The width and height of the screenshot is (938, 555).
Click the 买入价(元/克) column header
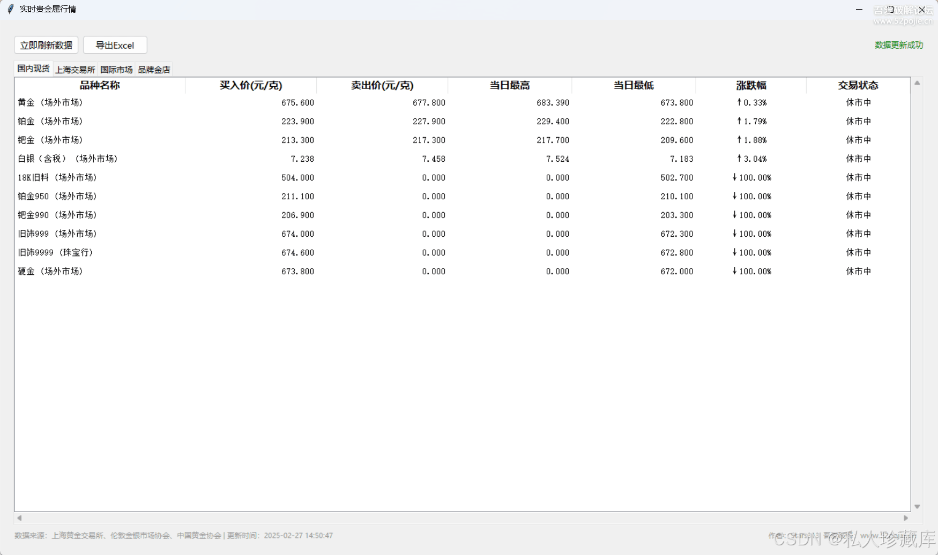[251, 85]
